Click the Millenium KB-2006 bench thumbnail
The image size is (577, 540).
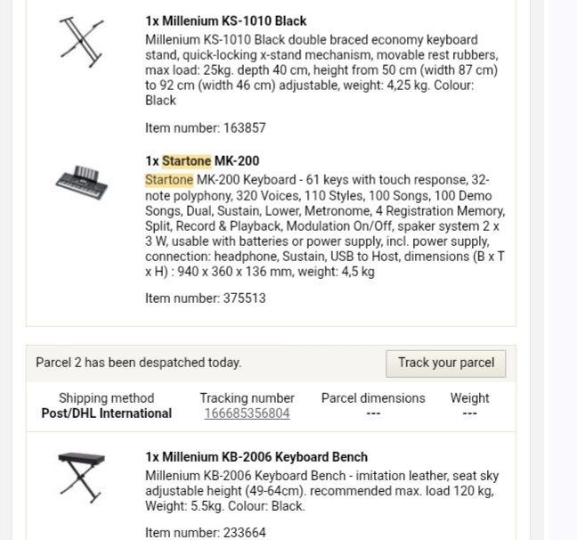click(x=81, y=478)
